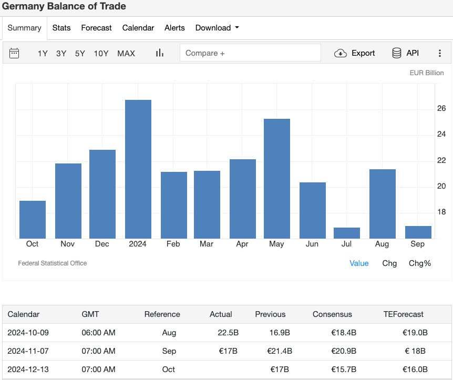Switch chart display to Chg
This screenshot has width=453, height=380.
pos(389,263)
